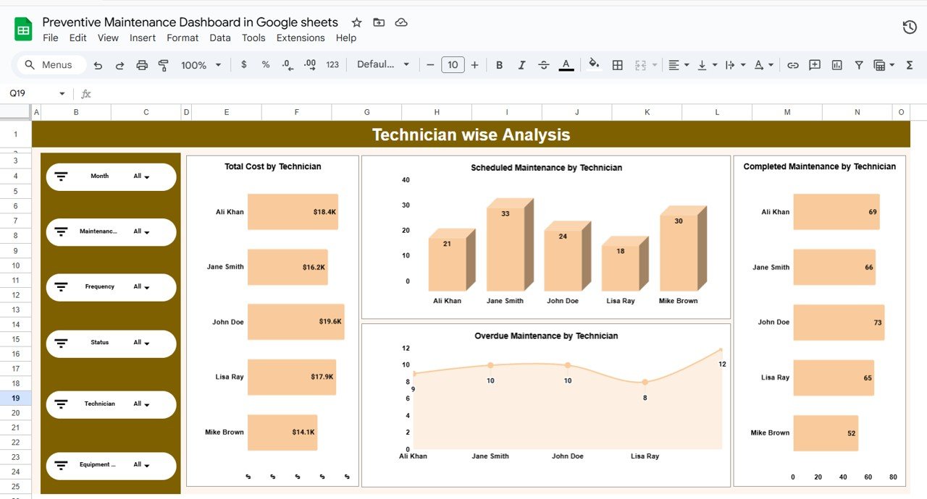This screenshot has width=927, height=499.
Task: Star this spreadsheet document
Action: coord(356,22)
